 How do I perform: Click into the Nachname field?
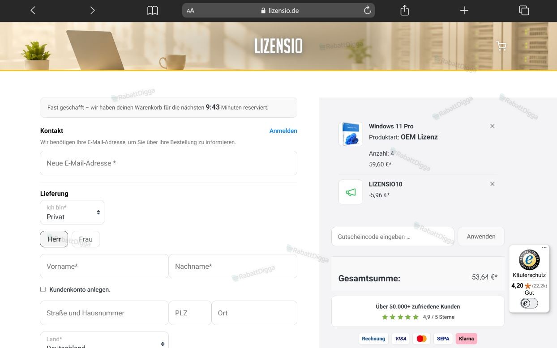(233, 266)
